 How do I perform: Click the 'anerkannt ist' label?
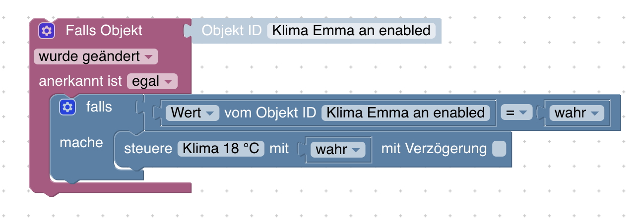80,81
